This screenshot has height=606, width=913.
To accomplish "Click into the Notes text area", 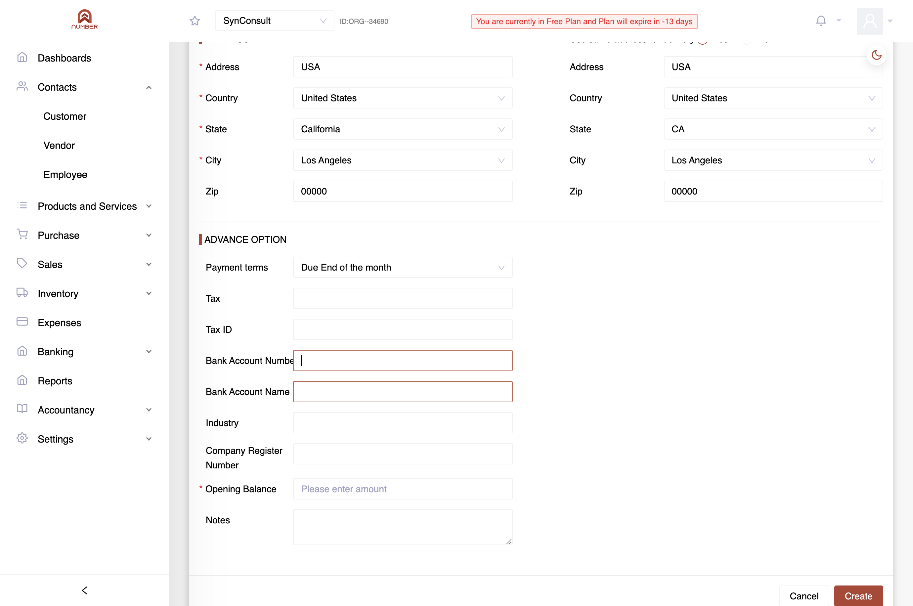I will point(403,527).
